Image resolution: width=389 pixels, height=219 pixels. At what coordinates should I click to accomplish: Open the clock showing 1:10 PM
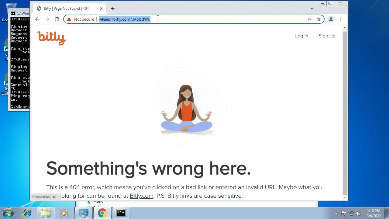[374, 213]
